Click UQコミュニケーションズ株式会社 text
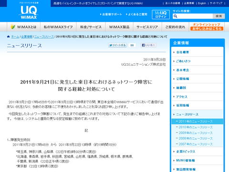This screenshot has width=229, height=172. pyautogui.click(x=144, y=64)
